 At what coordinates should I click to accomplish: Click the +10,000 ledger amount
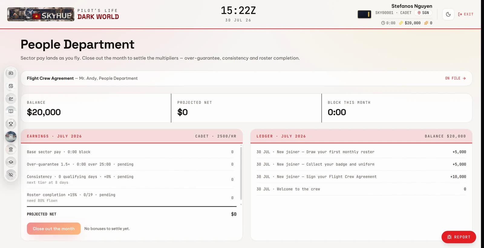coord(458,177)
